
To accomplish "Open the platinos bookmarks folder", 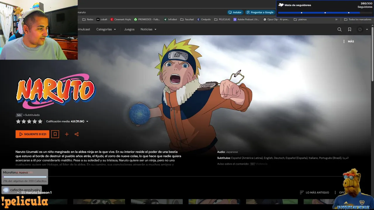I will tap(300, 20).
